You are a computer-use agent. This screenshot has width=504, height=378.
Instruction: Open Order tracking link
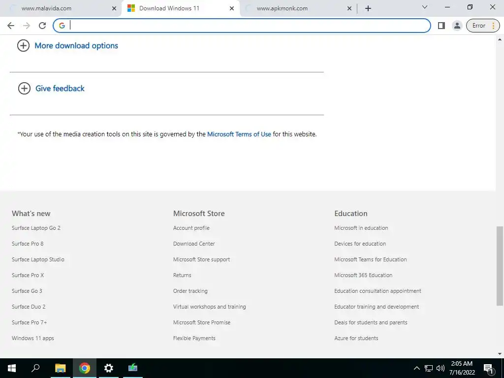point(190,291)
